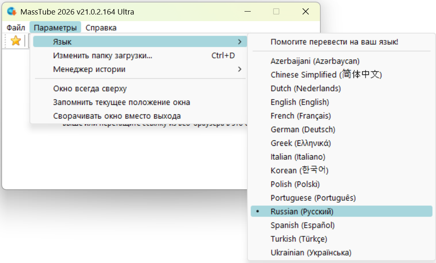Expand the Менеджер истории submenu
436x263 pixels.
pyautogui.click(x=140, y=69)
